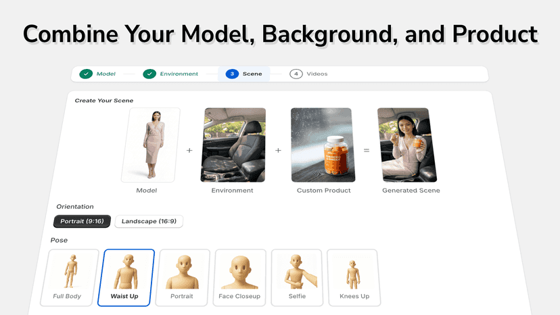The image size is (560, 315).
Task: Open the Videos step tab
Action: click(308, 74)
